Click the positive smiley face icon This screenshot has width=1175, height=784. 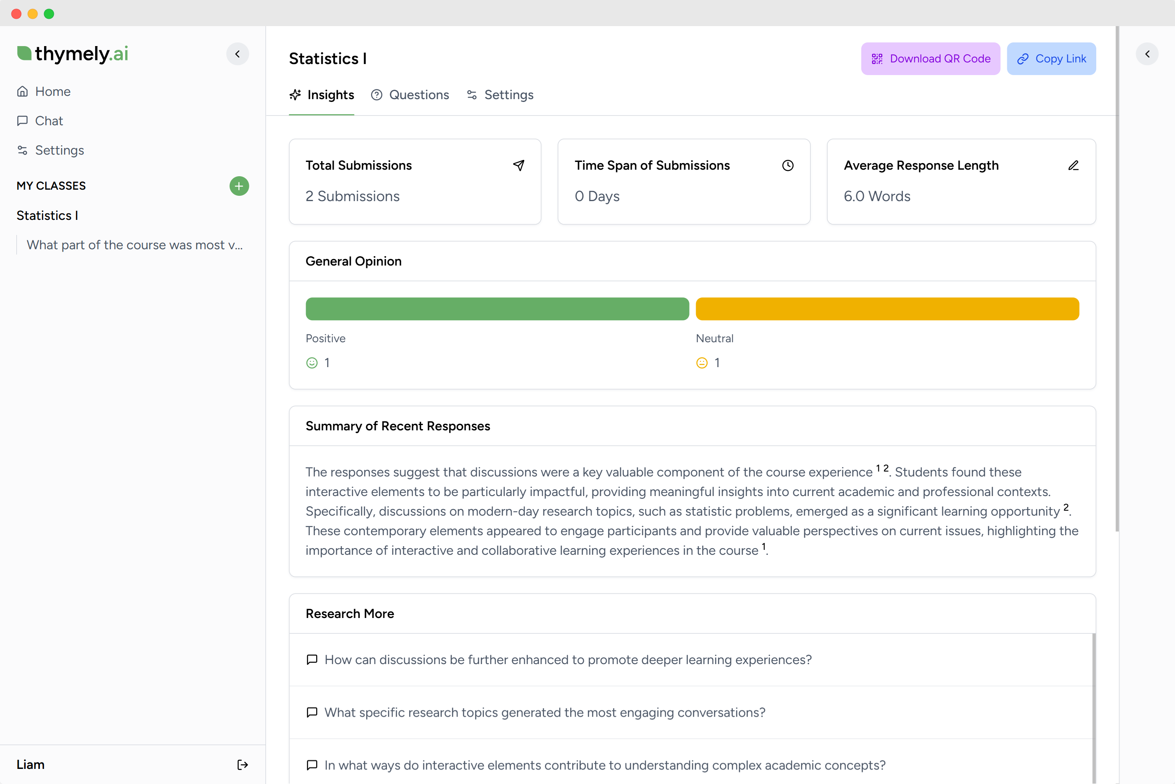312,363
